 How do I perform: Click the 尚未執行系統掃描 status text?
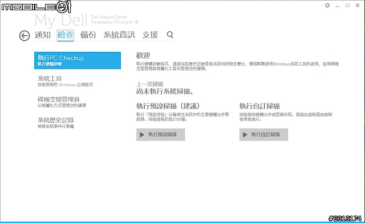(x=165, y=91)
